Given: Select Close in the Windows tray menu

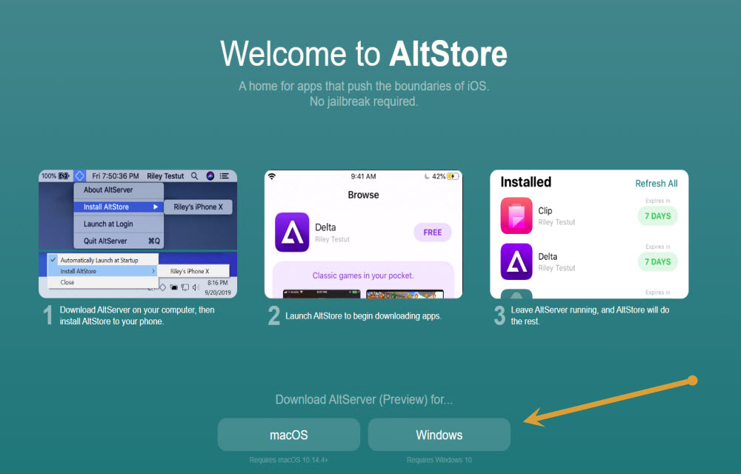Looking at the screenshot, I should [102, 282].
